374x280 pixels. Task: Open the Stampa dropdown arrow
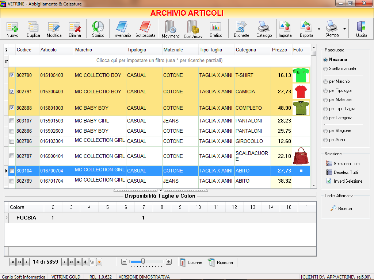point(345,29)
